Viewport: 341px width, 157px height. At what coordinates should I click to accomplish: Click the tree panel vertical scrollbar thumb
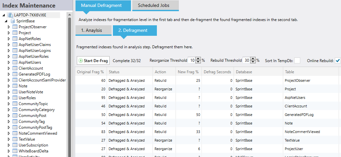[70, 87]
